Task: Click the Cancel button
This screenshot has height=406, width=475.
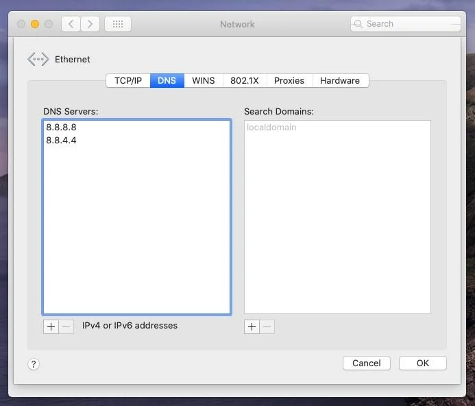Action: click(366, 363)
